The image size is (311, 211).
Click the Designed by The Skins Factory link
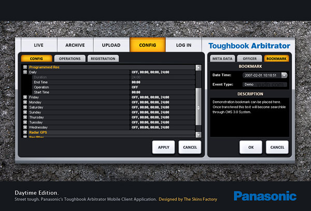pos(188,199)
